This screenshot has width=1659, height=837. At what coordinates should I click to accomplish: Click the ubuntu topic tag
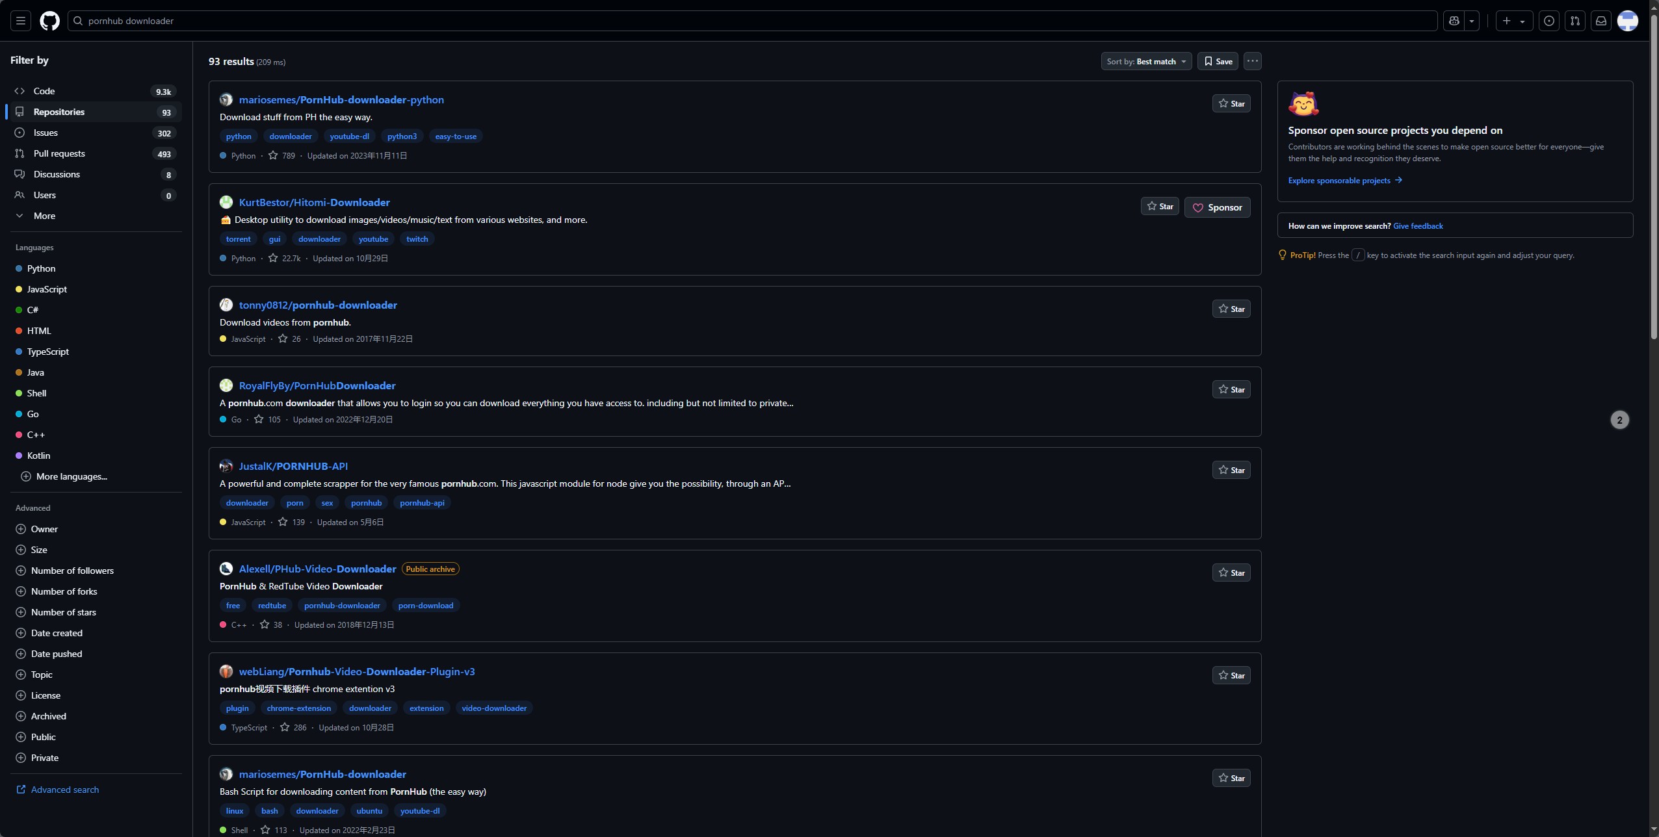[x=369, y=811]
